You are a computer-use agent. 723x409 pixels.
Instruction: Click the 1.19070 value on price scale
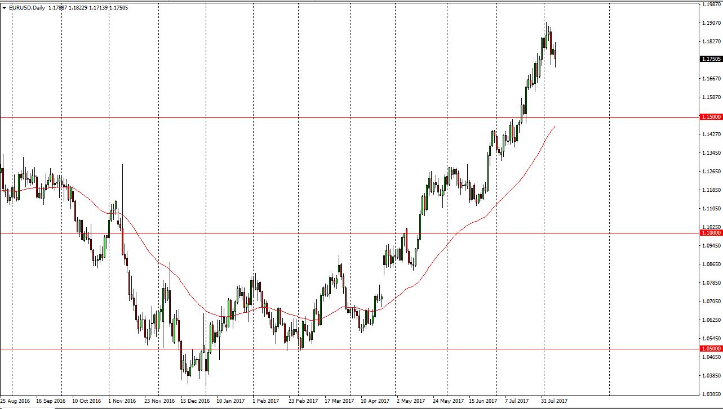711,23
